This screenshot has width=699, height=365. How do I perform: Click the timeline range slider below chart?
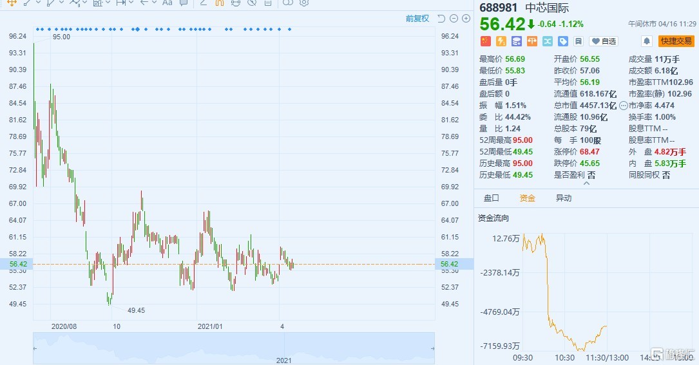(234, 348)
